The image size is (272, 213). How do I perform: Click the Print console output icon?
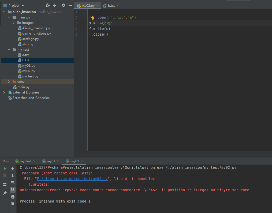13,197
